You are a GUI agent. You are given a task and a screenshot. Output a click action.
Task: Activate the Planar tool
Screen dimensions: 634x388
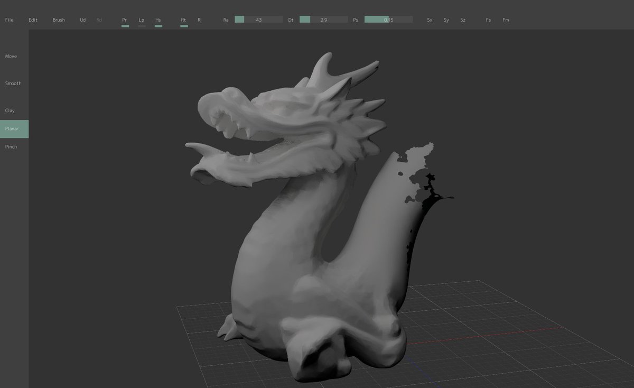pos(11,128)
